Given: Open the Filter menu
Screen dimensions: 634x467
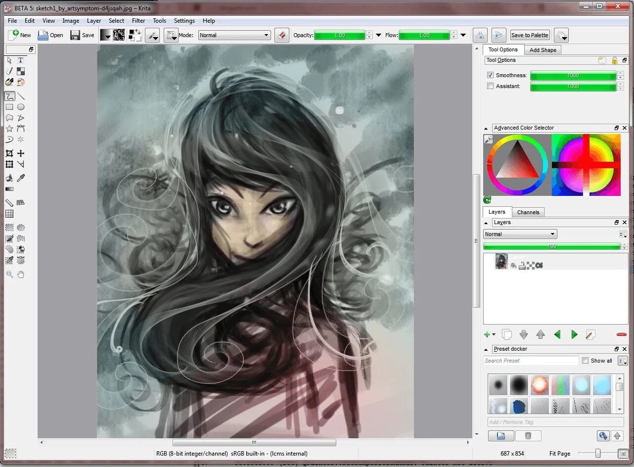Looking at the screenshot, I should click(x=138, y=21).
